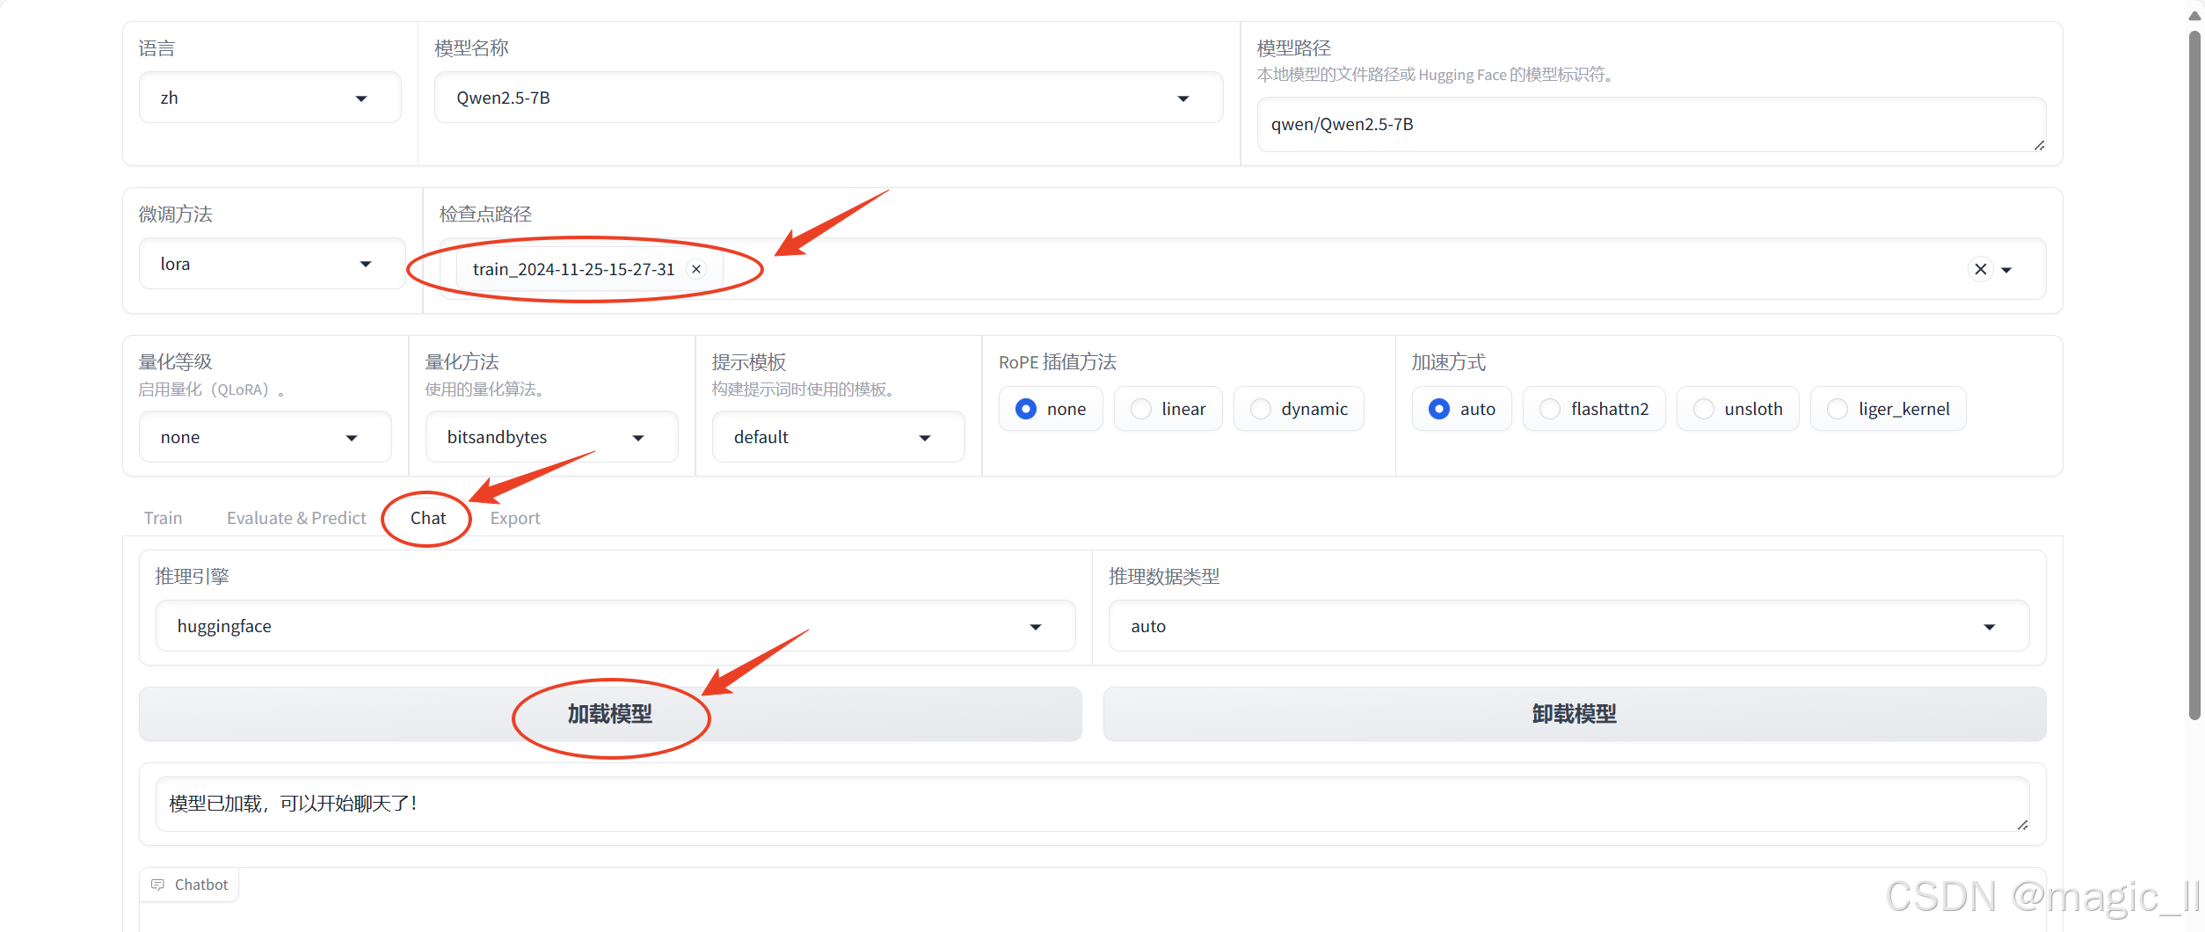
Task: Switch to the Train tab
Action: pyautogui.click(x=163, y=518)
